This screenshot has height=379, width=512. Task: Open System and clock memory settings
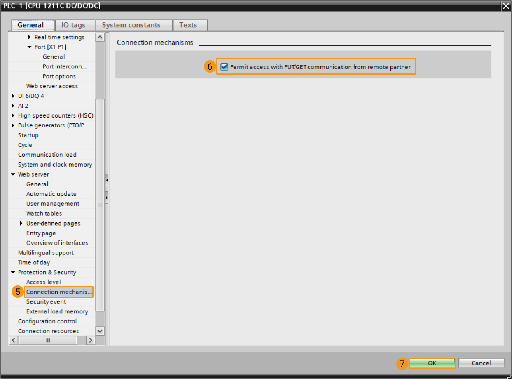(x=55, y=164)
